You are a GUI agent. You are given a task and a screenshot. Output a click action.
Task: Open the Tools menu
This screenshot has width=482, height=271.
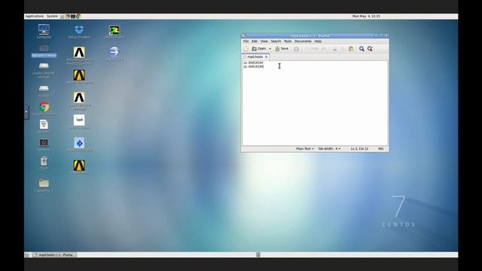pyautogui.click(x=288, y=41)
